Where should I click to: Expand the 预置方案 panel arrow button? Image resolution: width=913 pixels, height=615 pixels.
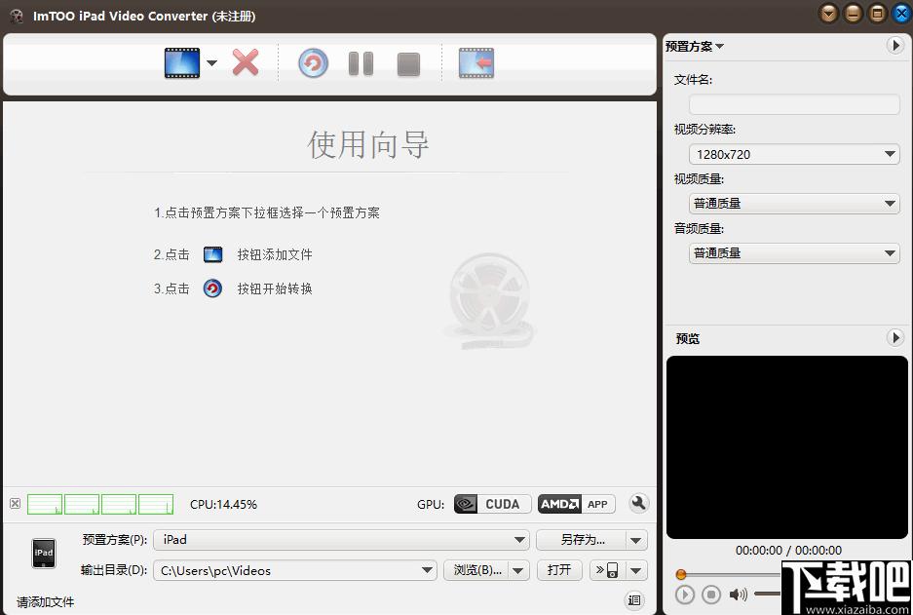click(x=894, y=46)
